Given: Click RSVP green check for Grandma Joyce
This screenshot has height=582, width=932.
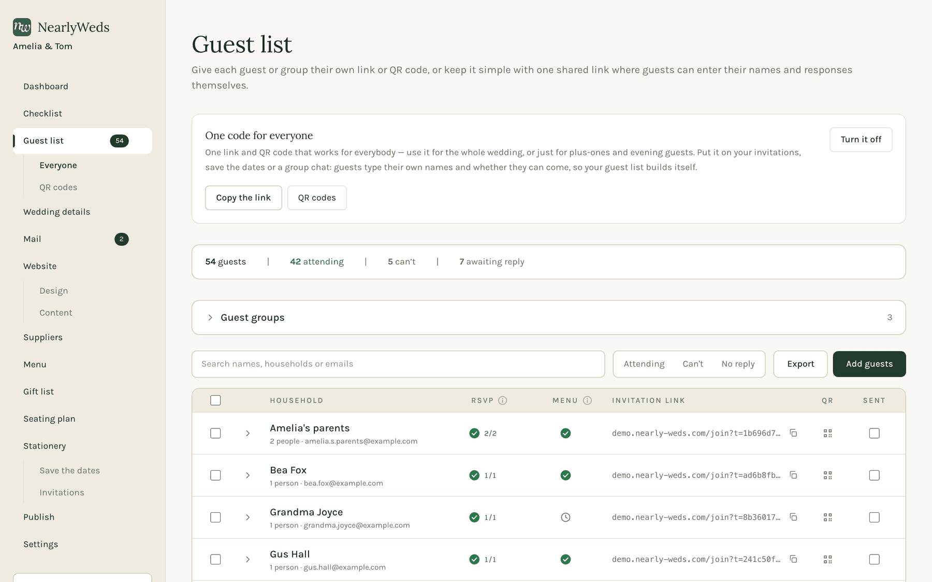Looking at the screenshot, I should [x=474, y=517].
